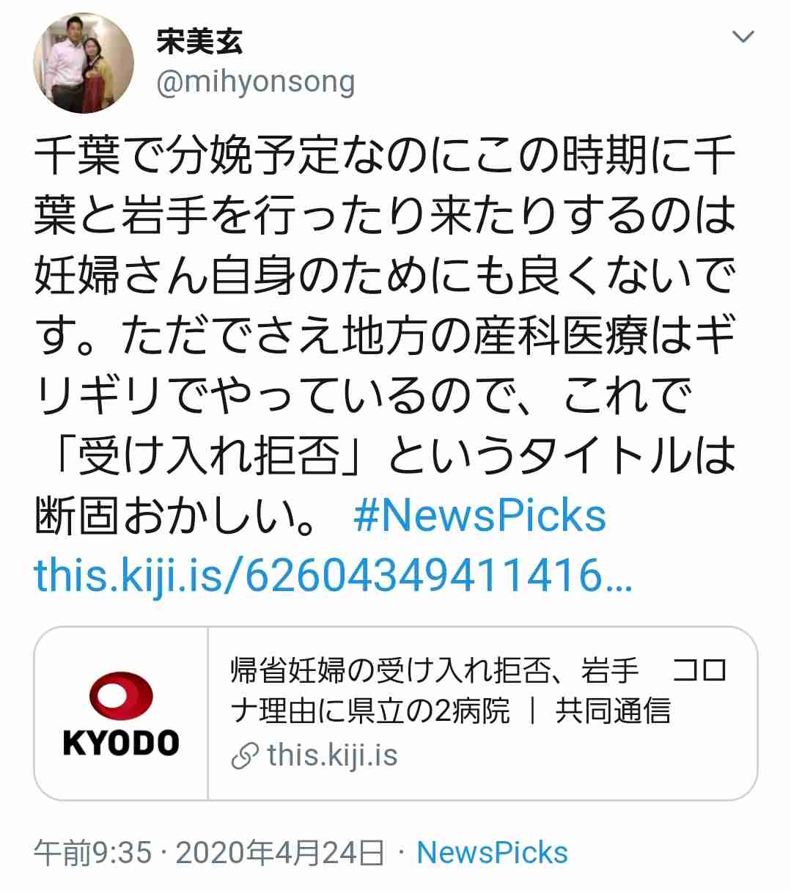Open the @mihyonsong handle
791x891 pixels.
pos(255,81)
